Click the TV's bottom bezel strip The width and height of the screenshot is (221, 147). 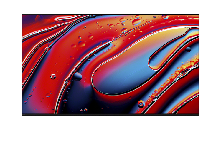click(x=111, y=114)
